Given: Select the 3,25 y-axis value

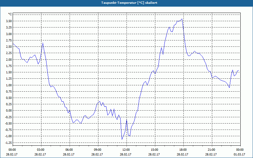Looking at the screenshot, I should point(9,27).
